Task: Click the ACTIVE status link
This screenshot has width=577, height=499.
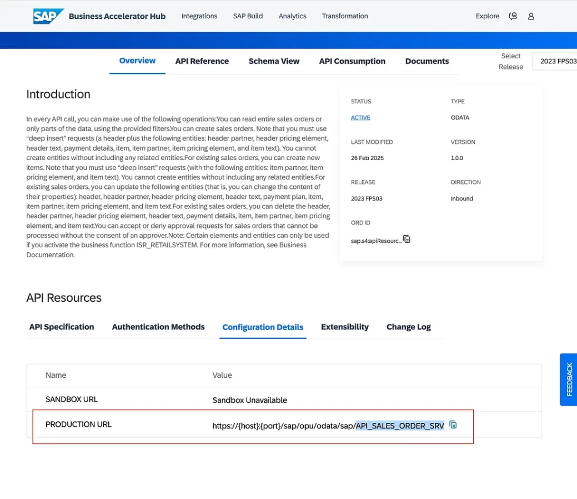Action: (x=360, y=118)
